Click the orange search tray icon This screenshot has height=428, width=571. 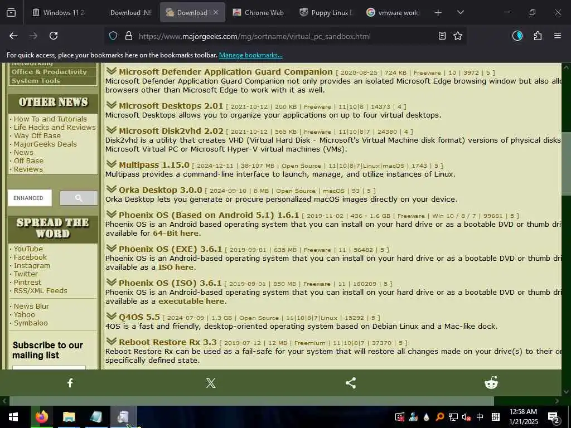tap(439, 417)
